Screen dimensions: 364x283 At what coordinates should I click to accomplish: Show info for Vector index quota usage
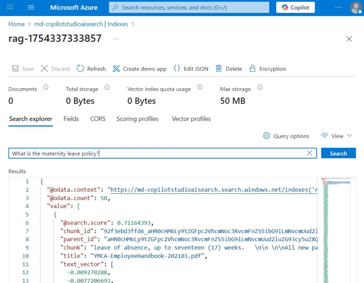click(x=200, y=87)
